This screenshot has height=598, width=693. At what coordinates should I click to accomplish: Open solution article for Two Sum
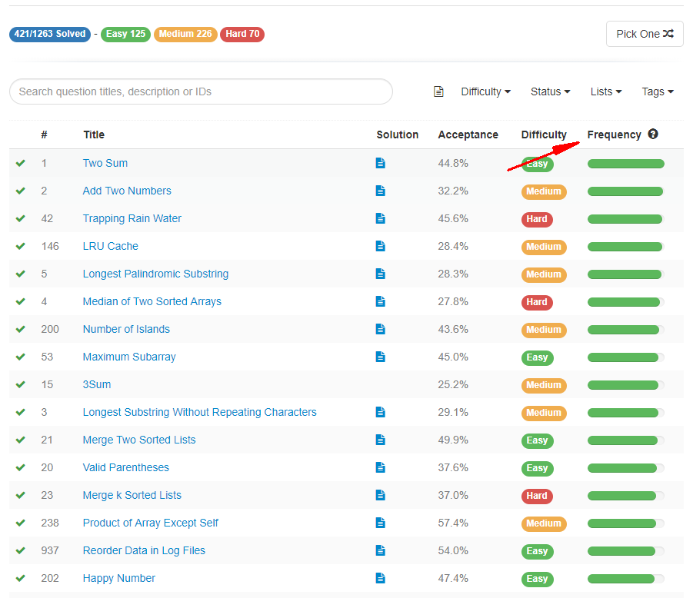[381, 163]
